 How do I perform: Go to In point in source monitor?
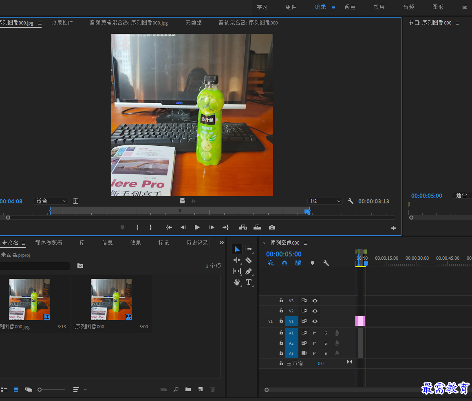coord(169,227)
